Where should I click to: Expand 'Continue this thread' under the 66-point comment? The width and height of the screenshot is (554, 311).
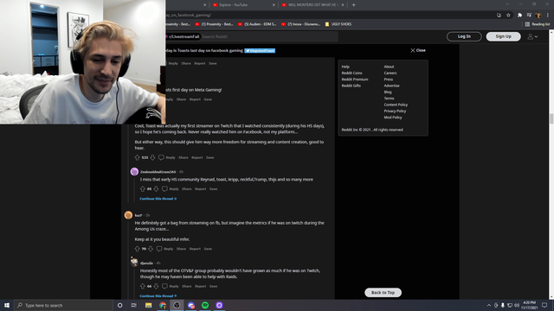158,295
